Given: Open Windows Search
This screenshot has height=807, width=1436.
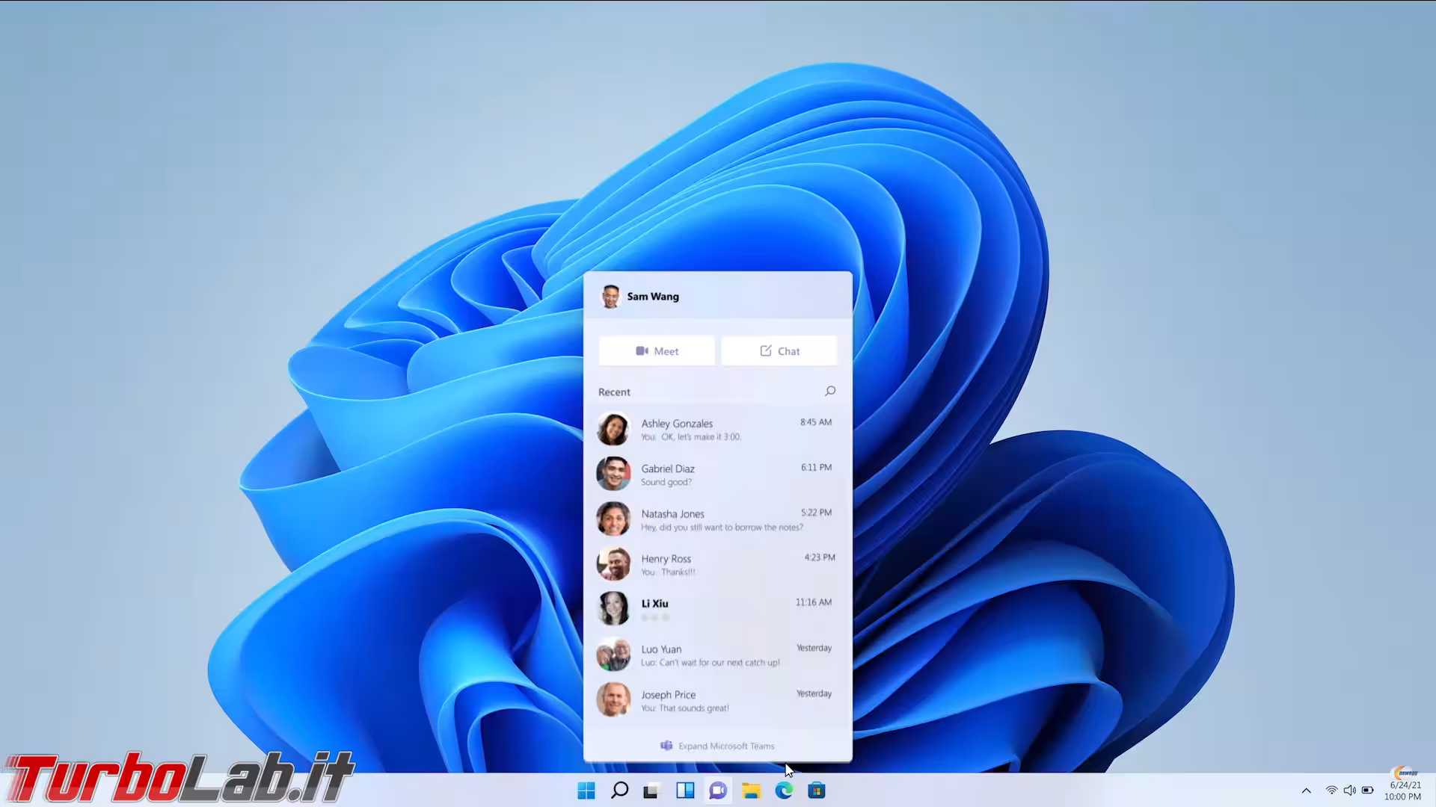Looking at the screenshot, I should tap(620, 790).
